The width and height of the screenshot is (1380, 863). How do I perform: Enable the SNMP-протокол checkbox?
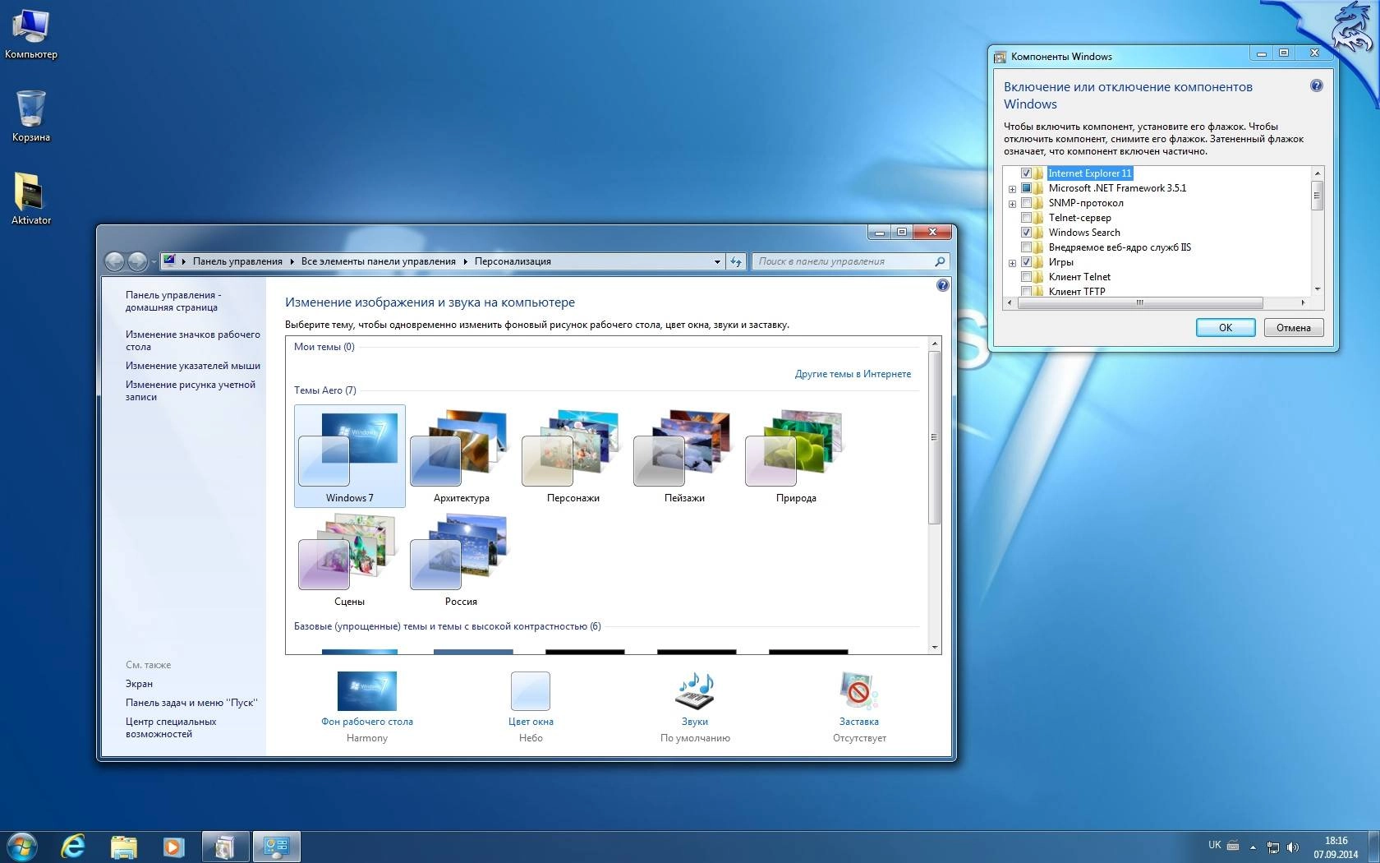(1026, 203)
